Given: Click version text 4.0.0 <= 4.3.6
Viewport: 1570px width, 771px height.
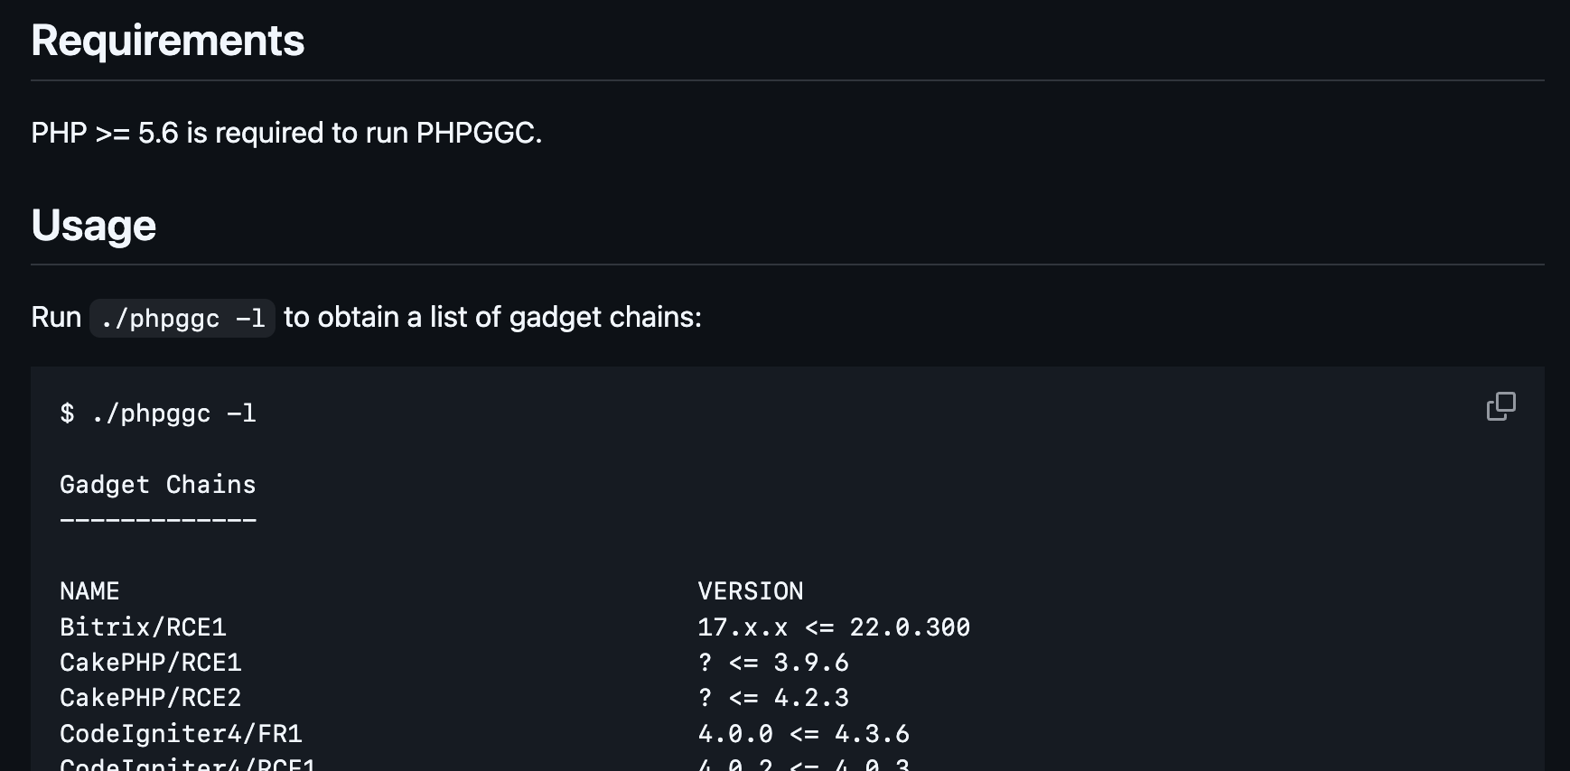Looking at the screenshot, I should (803, 733).
